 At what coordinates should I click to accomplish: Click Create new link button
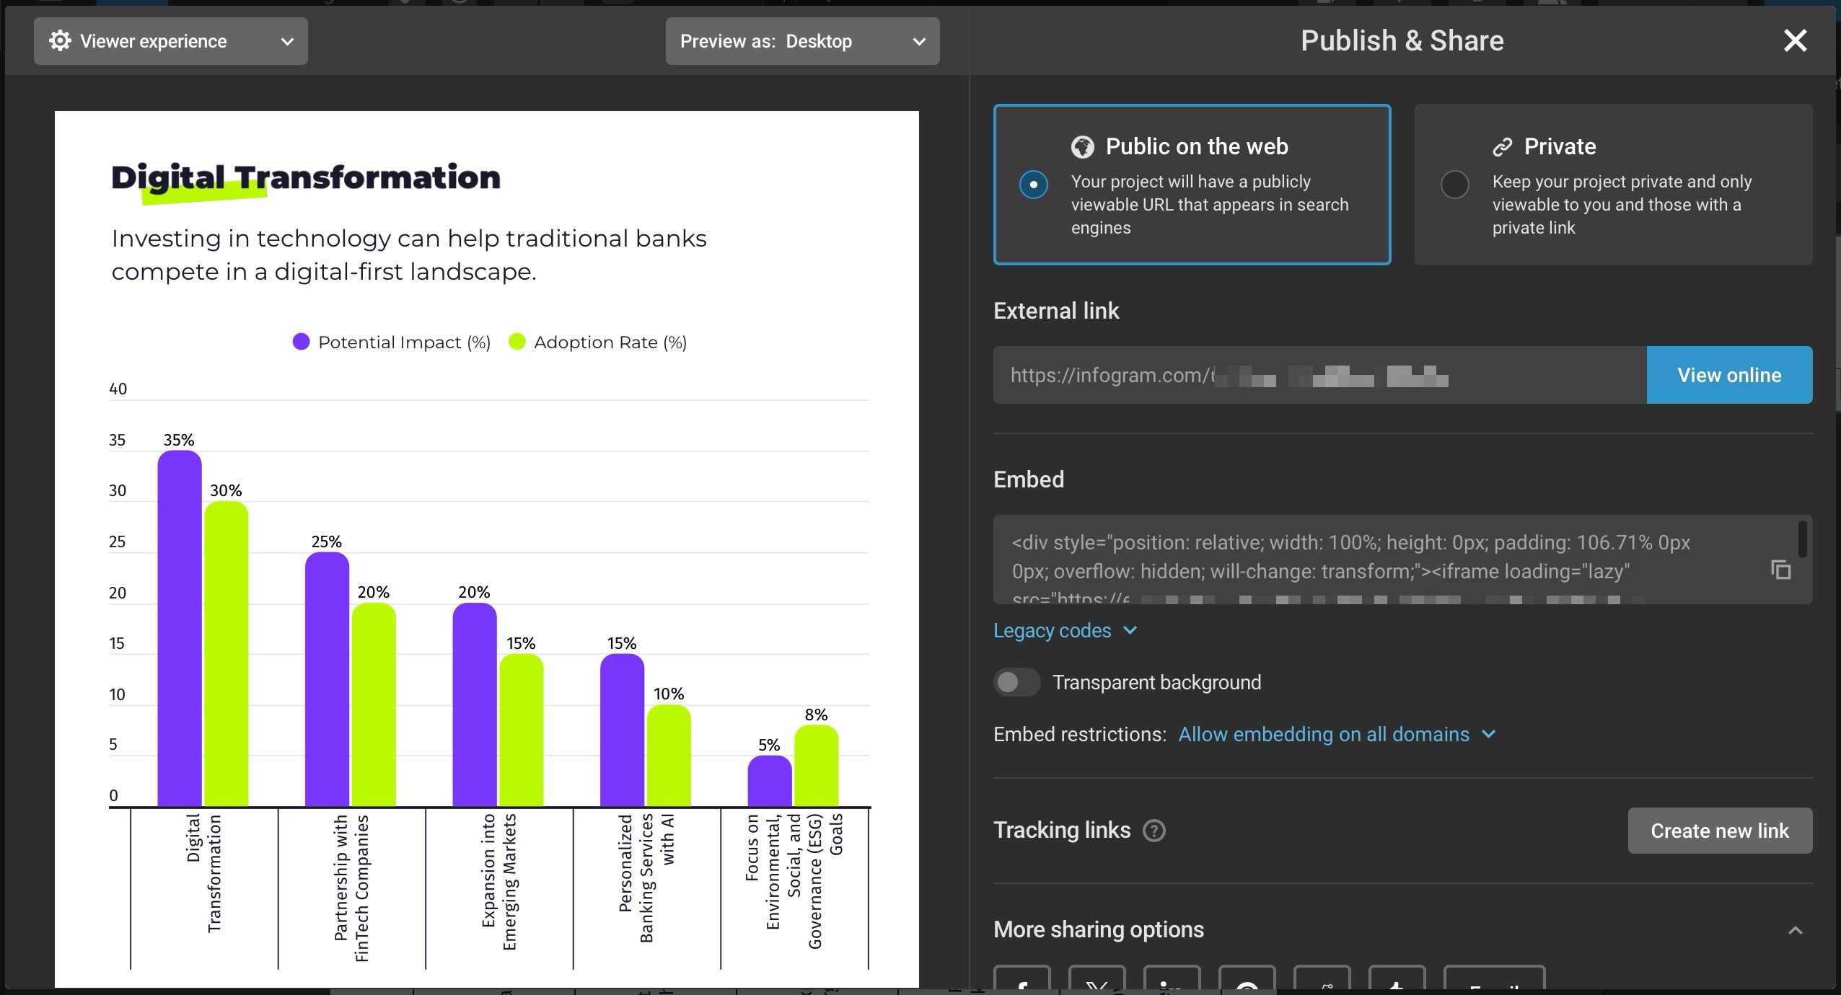point(1720,831)
